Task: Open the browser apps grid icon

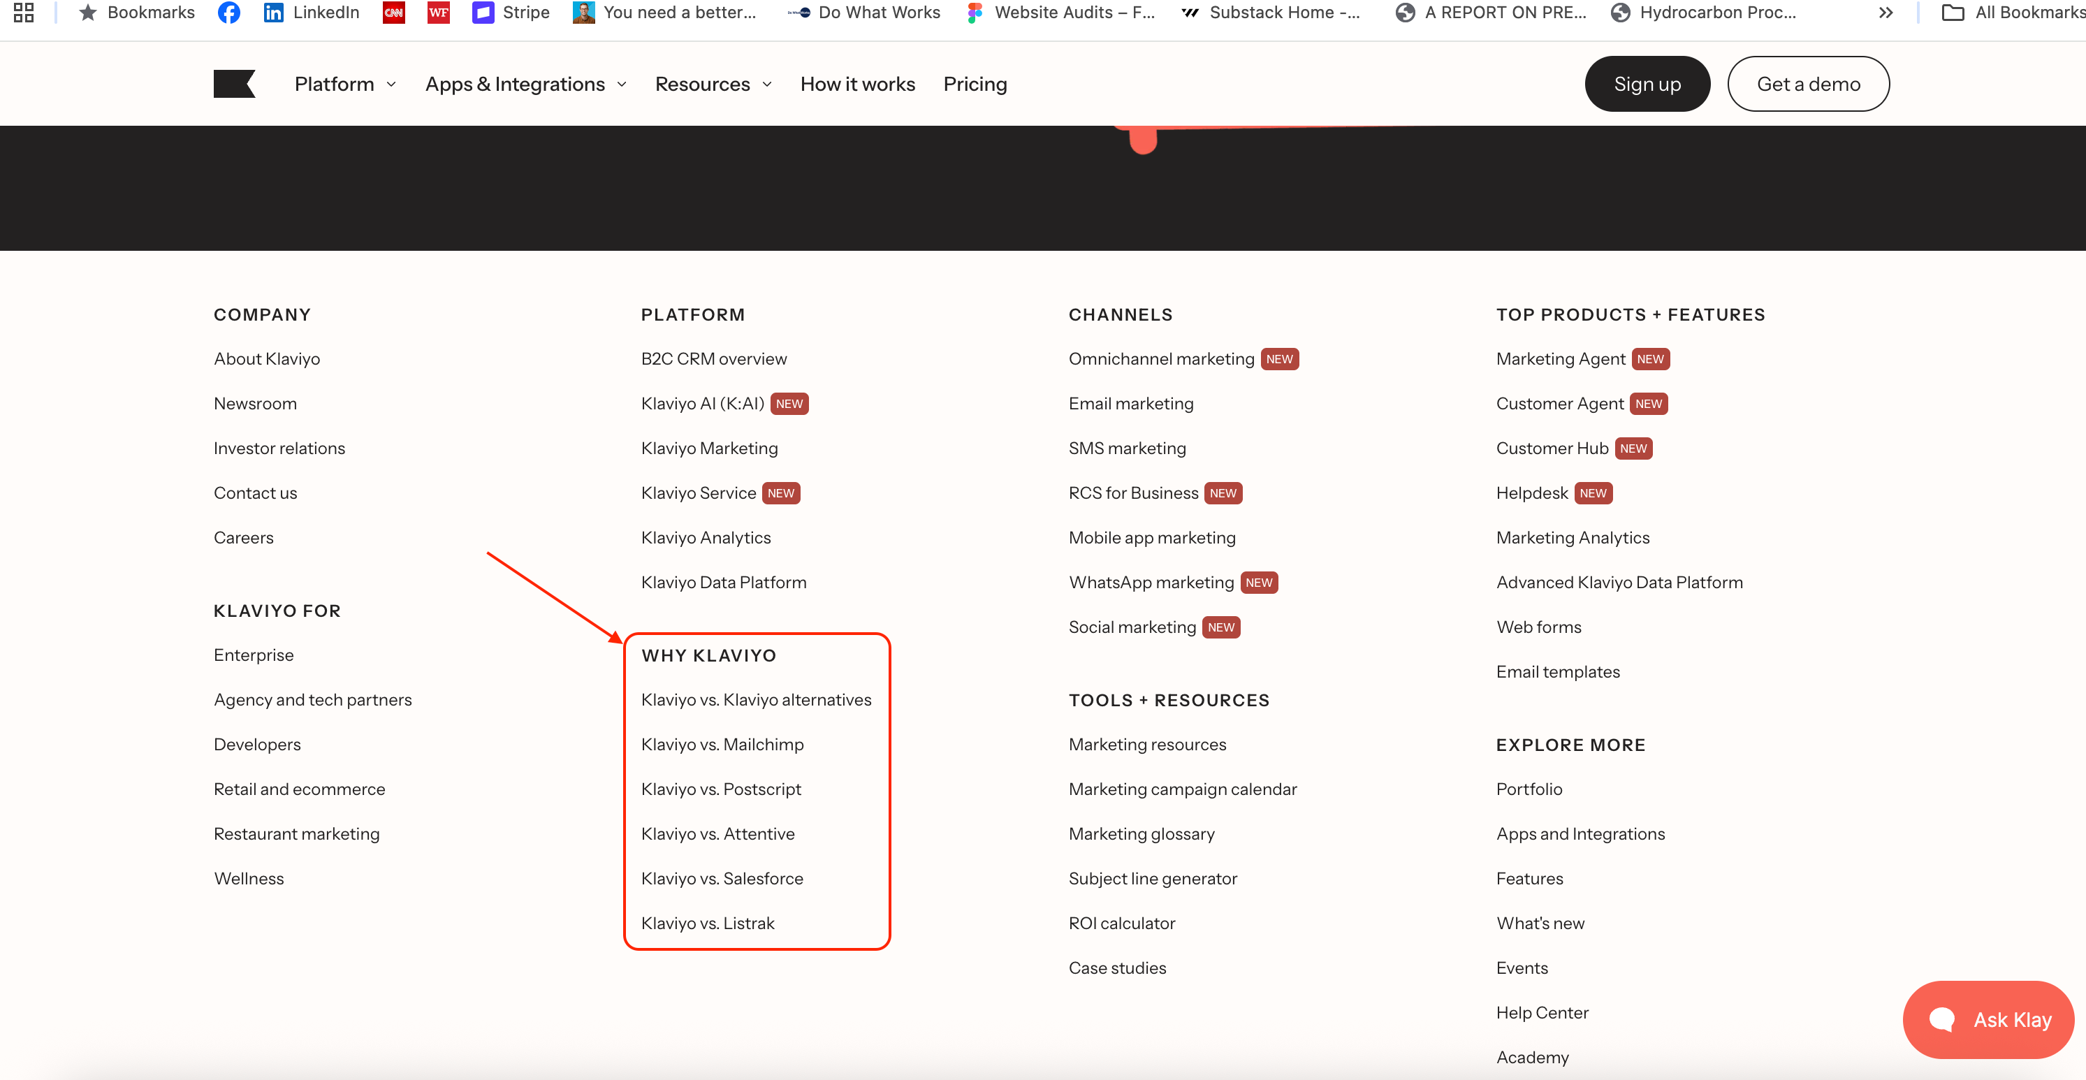Action: click(24, 12)
